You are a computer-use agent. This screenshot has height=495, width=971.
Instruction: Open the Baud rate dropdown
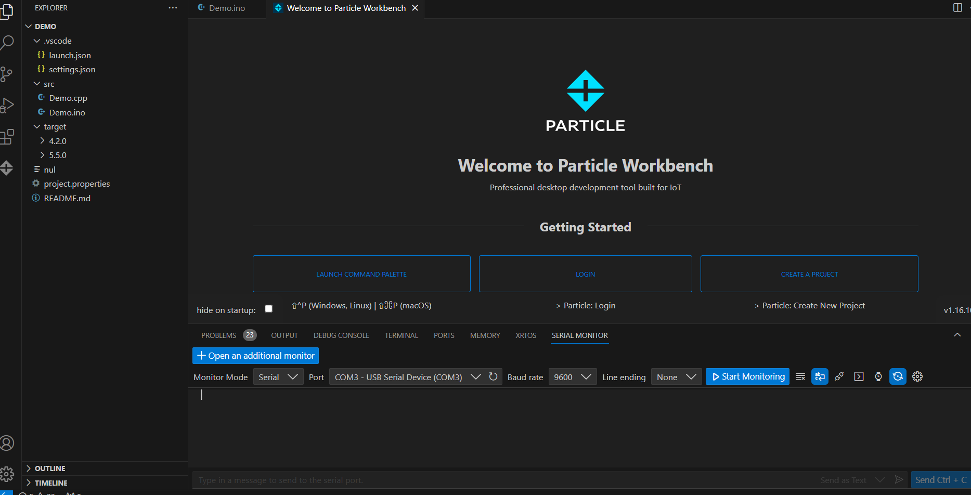[x=572, y=376]
